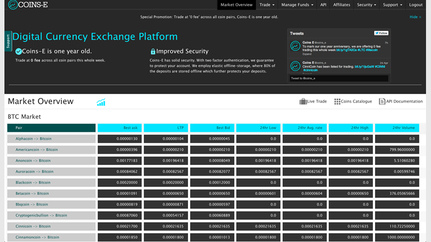
Task: Open the Bbqcoin -> Bitcoin pair
Action: pyautogui.click(x=32, y=205)
